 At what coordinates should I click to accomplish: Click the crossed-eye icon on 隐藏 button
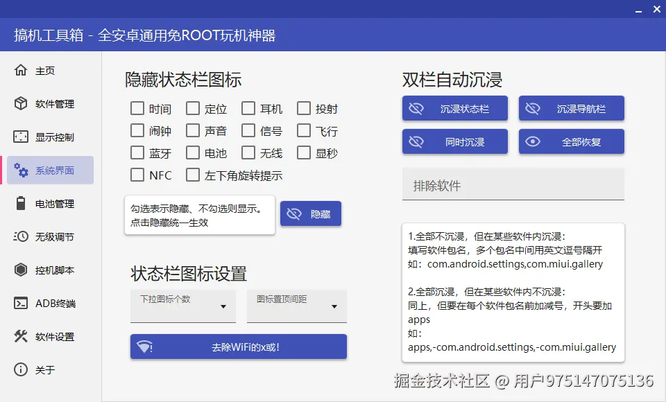click(x=293, y=214)
